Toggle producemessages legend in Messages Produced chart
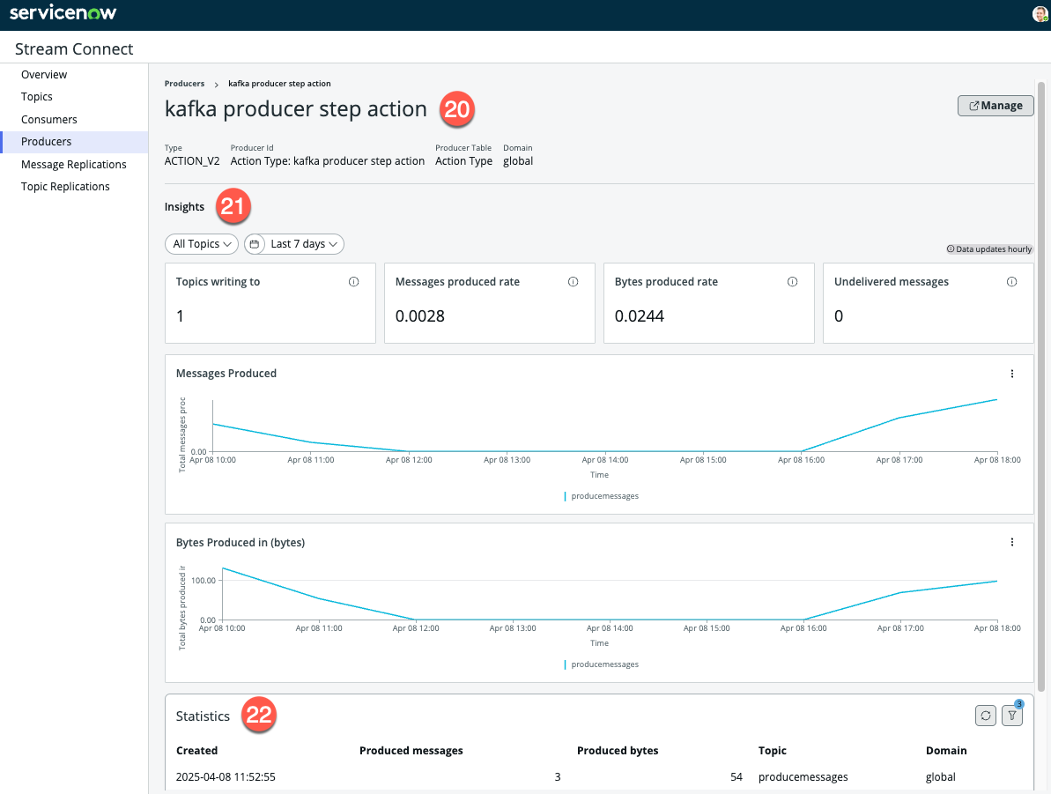This screenshot has height=794, width=1051. tap(602, 496)
